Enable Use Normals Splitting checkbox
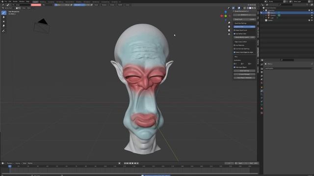Image resolution: width=314 pixels, height=176 pixels. (235, 49)
